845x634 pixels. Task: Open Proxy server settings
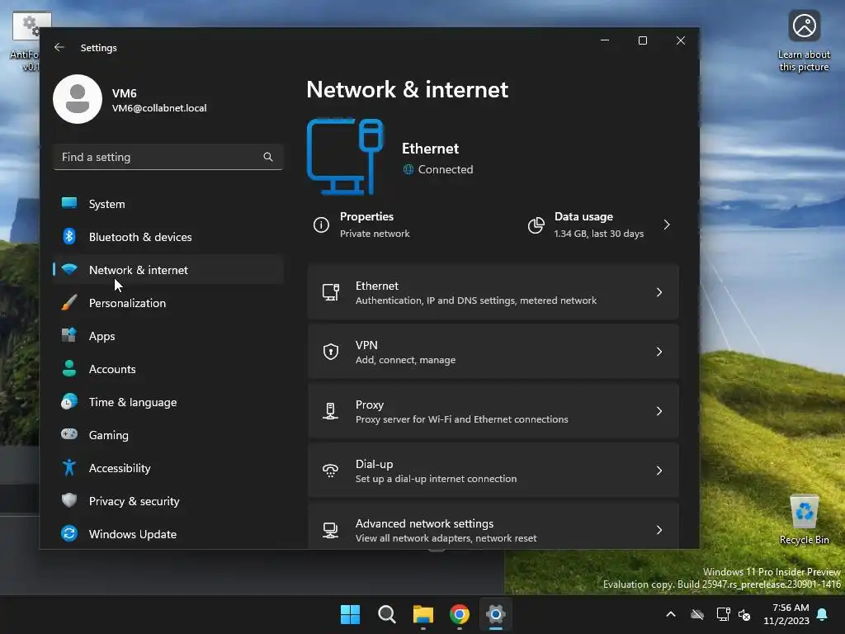(493, 411)
